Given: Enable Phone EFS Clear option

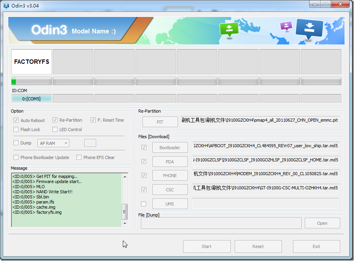Looking at the screenshot, I should click(x=79, y=157).
